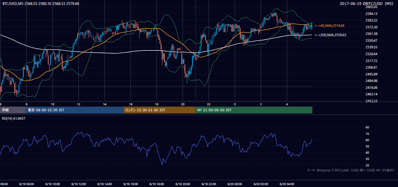Click the 40 SMA label 2574.66
The height and width of the screenshot is (187, 398).
tap(329, 26)
